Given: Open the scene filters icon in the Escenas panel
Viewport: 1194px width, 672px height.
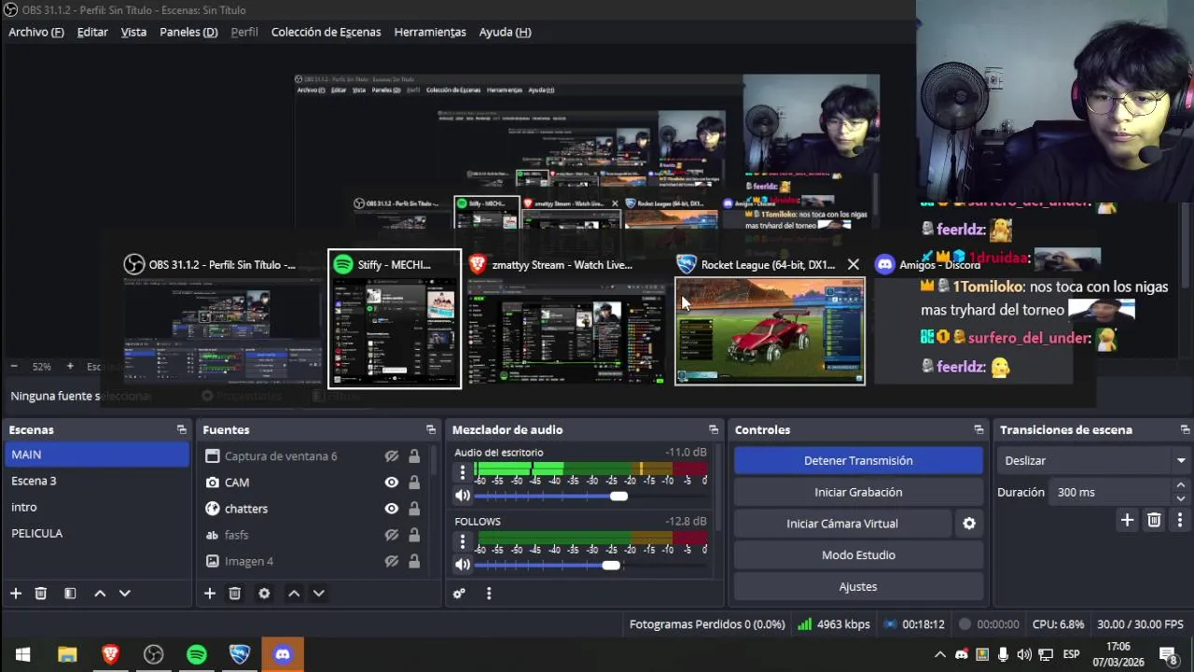Looking at the screenshot, I should tap(70, 594).
